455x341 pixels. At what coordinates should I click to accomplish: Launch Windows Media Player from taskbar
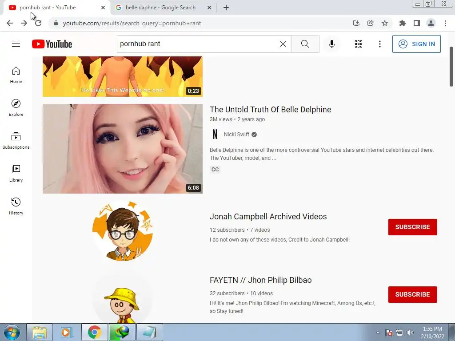coord(67,332)
